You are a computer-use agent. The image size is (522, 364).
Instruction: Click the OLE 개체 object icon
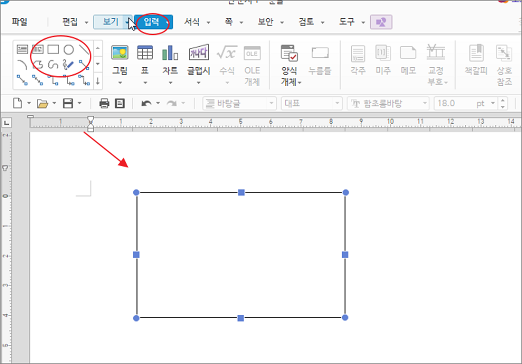pyautogui.click(x=252, y=53)
